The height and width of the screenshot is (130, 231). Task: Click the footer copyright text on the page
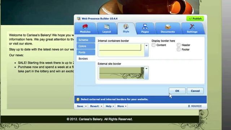(x=100, y=119)
